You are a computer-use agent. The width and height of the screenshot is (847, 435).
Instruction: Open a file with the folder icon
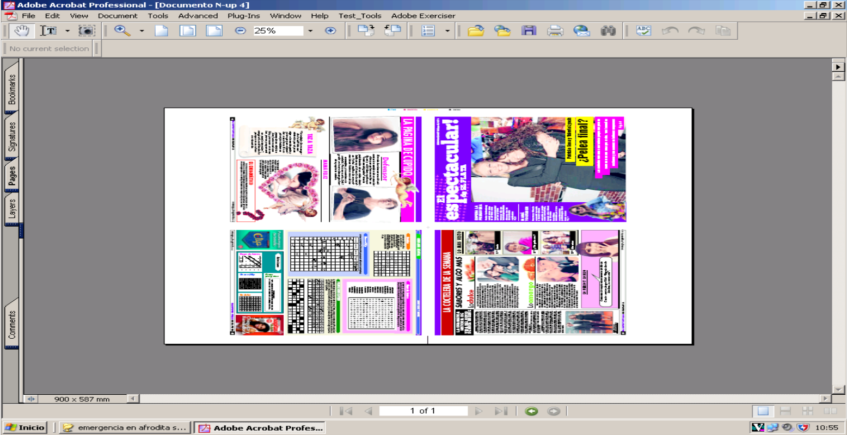[475, 31]
